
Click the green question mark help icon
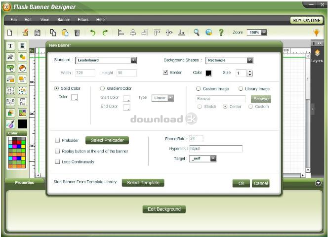coord(221,33)
